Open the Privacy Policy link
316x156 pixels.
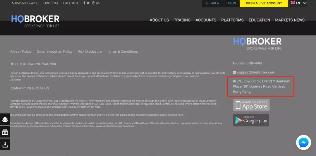(x=20, y=52)
